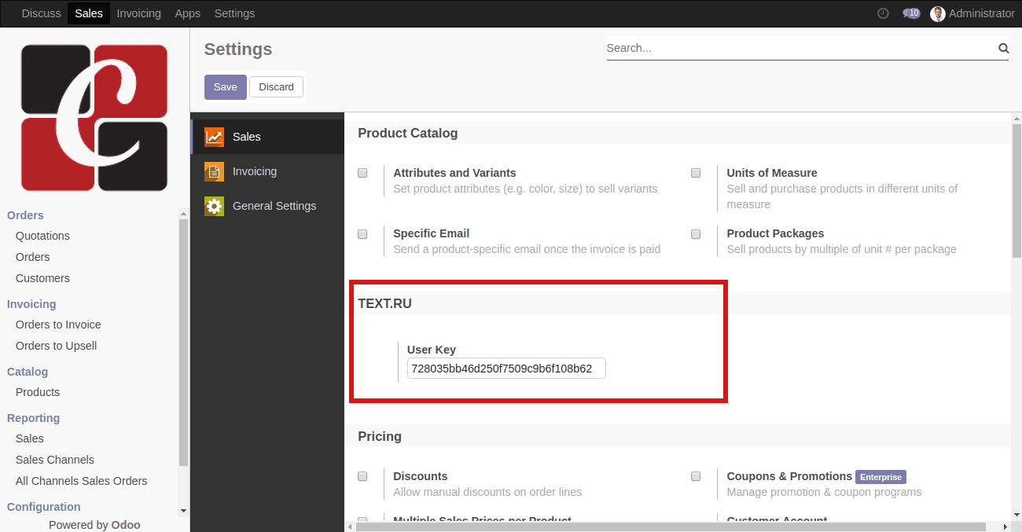Open the Invoicing top menu
The height and width of the screenshot is (532, 1022).
pyautogui.click(x=138, y=13)
